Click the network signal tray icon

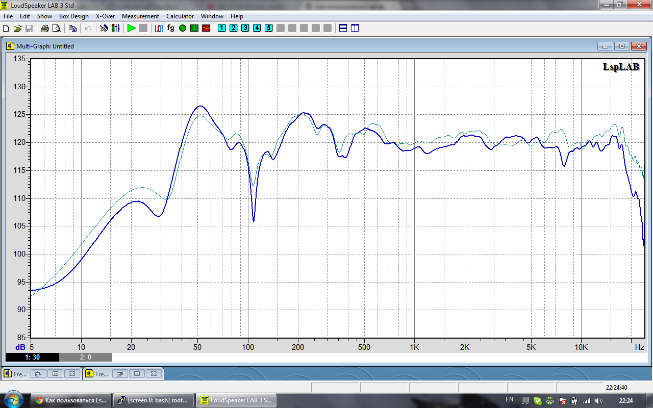586,400
